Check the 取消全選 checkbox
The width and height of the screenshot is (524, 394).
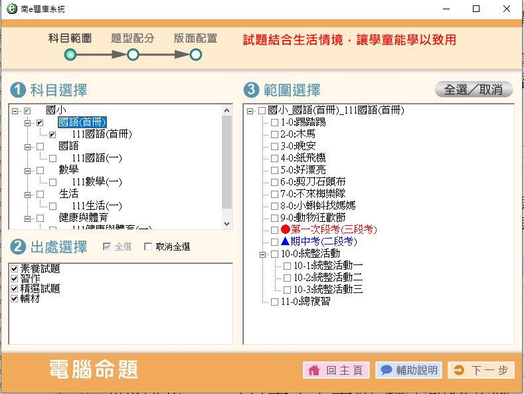pyautogui.click(x=148, y=247)
